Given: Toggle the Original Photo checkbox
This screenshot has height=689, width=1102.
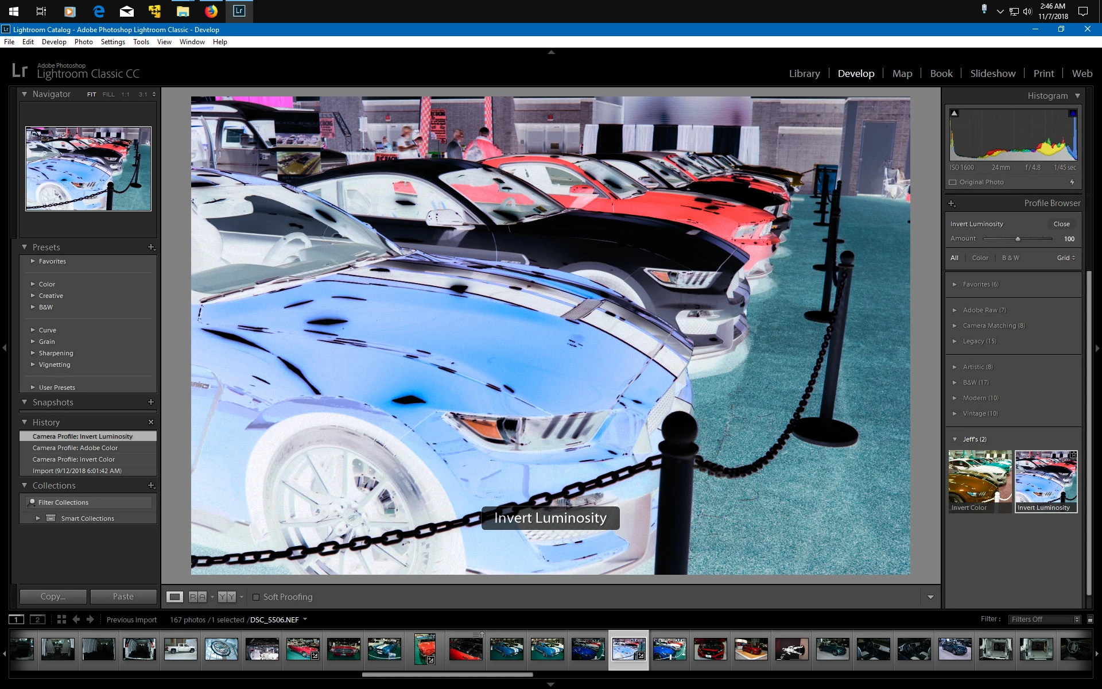Looking at the screenshot, I should point(953,182).
